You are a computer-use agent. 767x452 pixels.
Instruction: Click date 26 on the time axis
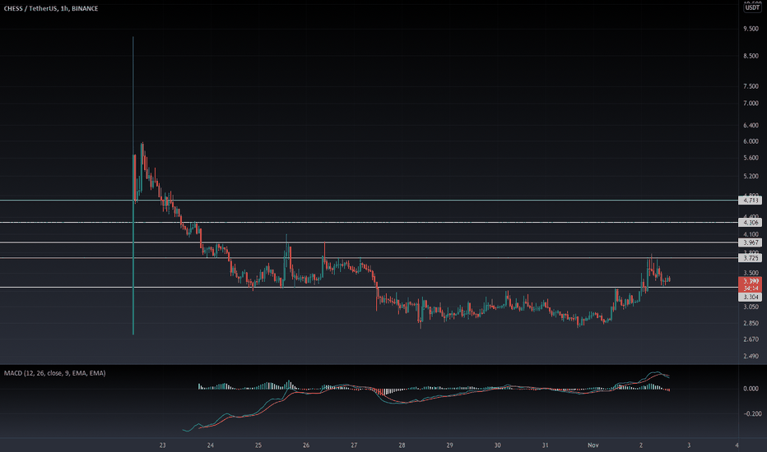(306, 445)
